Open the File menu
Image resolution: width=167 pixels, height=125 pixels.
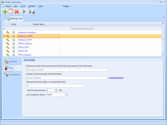(16, 6)
